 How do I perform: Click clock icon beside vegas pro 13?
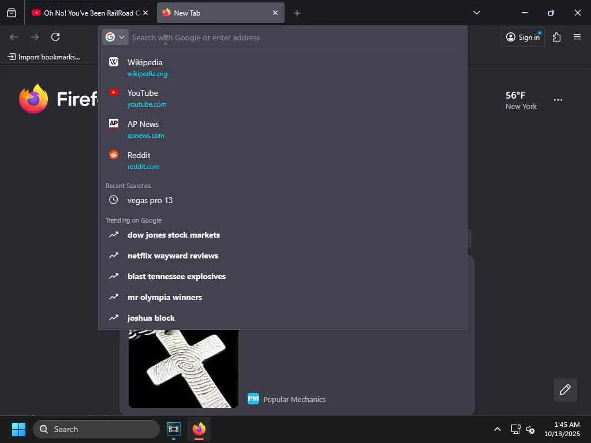(x=114, y=200)
